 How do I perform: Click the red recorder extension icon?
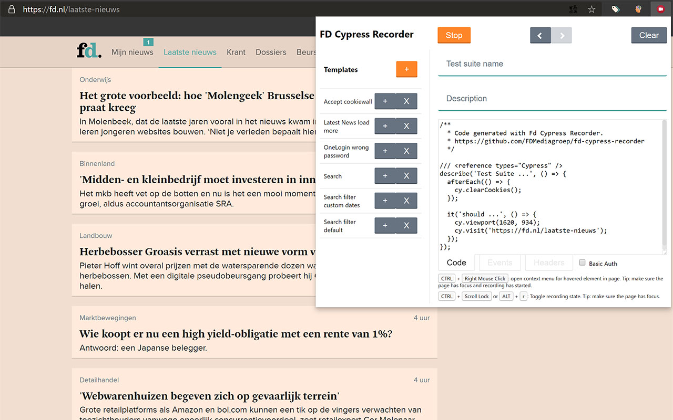click(x=661, y=9)
